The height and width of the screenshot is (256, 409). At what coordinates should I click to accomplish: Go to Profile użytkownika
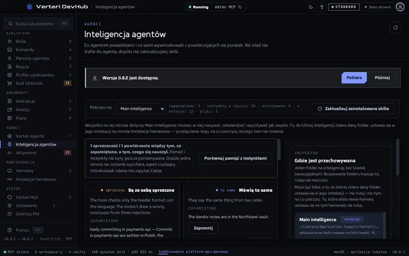(x=38, y=75)
